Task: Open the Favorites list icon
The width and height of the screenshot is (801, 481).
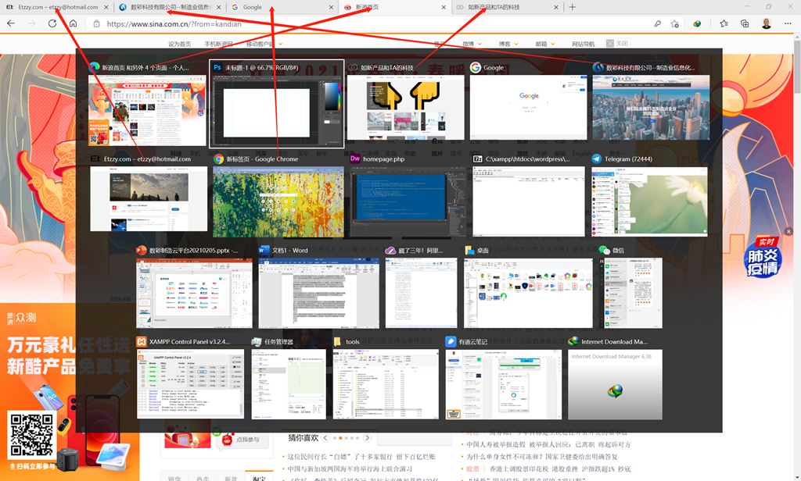Action: [x=724, y=23]
